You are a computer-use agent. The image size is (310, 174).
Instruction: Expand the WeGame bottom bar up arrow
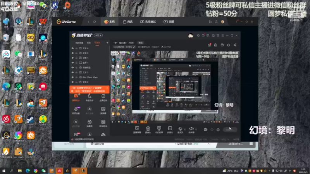(208, 144)
